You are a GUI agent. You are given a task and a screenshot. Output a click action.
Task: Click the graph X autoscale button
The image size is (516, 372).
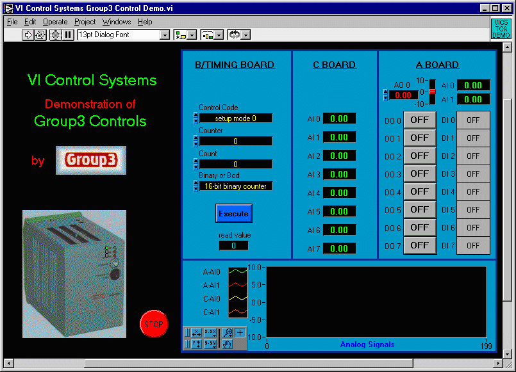[196, 333]
